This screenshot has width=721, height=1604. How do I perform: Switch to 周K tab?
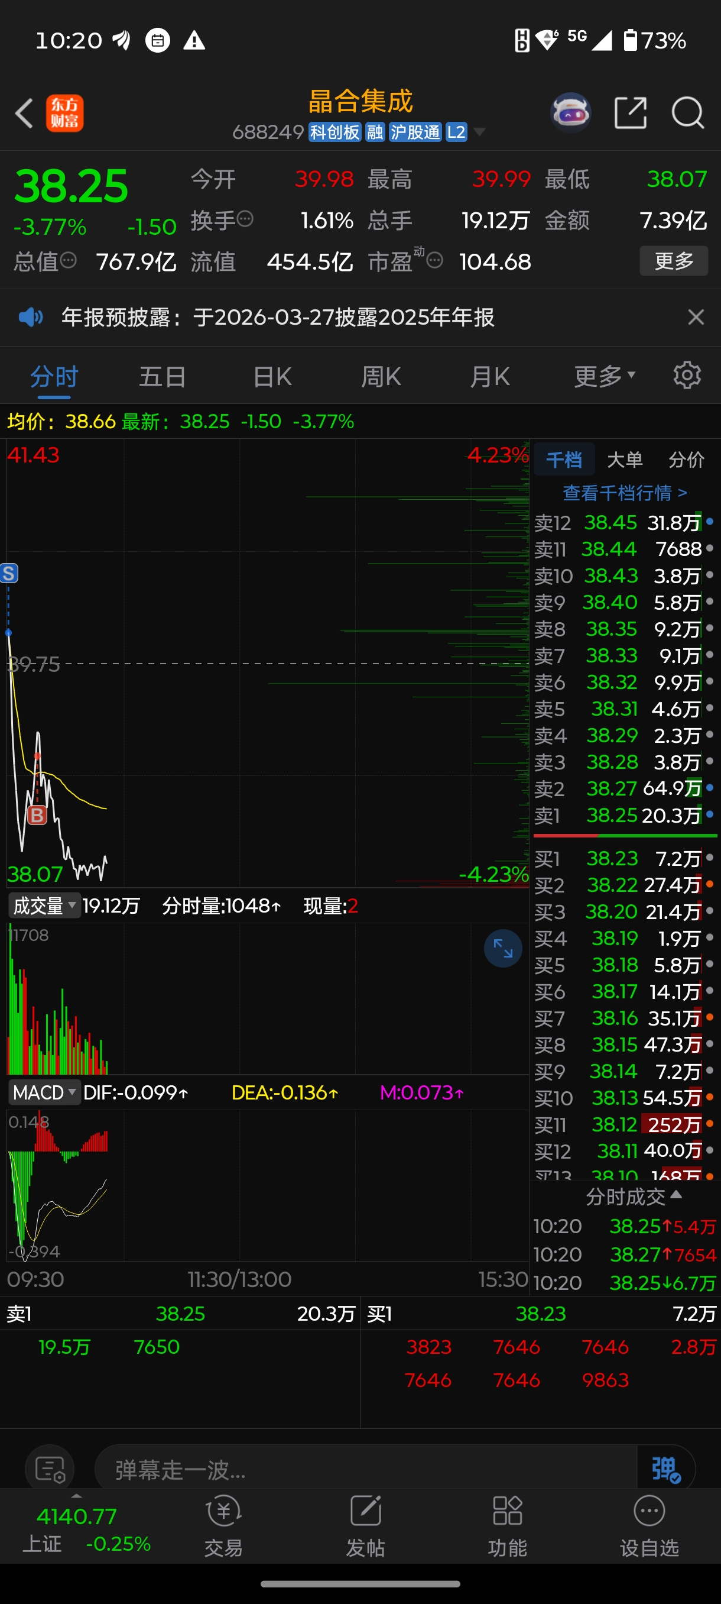(x=381, y=376)
